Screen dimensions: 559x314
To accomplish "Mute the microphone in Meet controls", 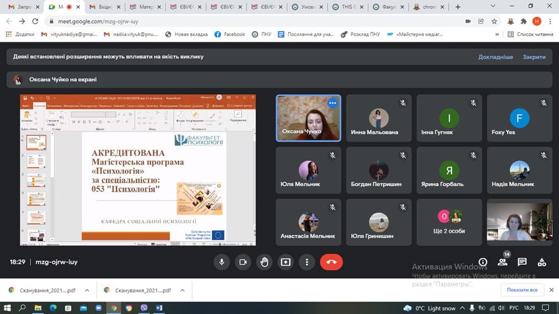I will coord(222,262).
